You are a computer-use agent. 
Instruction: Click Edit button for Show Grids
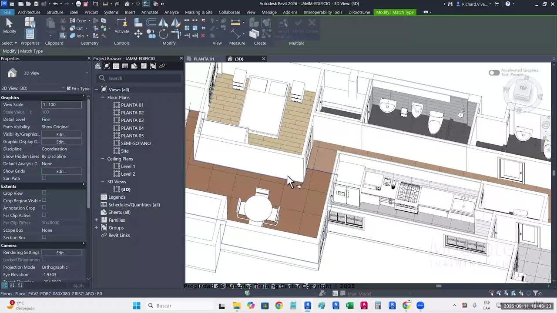tap(61, 171)
